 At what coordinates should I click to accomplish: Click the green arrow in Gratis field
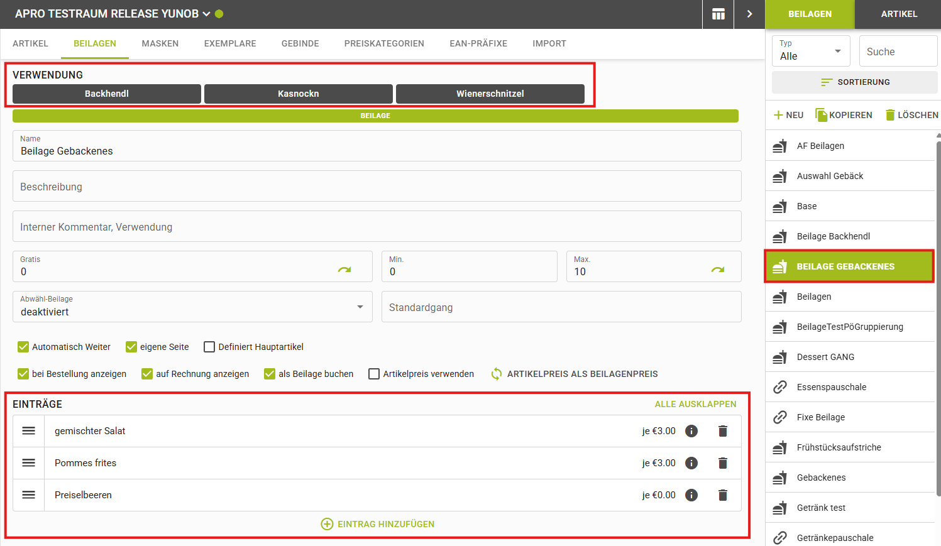coord(344,270)
